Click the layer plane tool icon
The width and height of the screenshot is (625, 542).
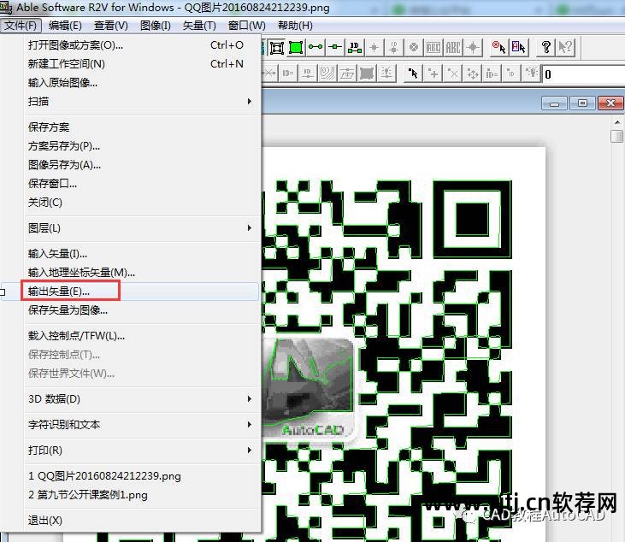tap(347, 74)
